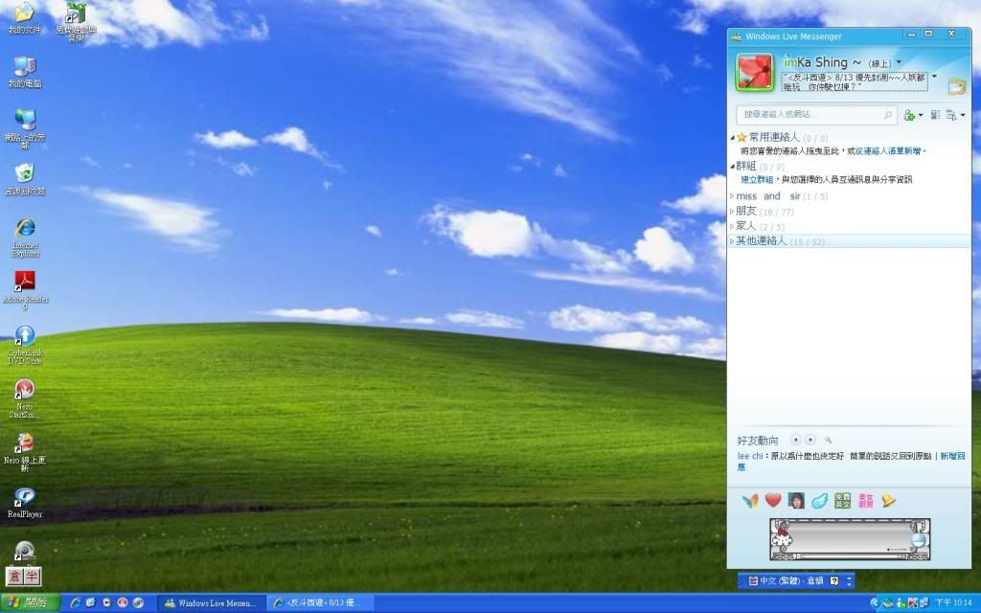
Task: Click the MSN butterfly icon in bottom tab row
Action: [750, 501]
